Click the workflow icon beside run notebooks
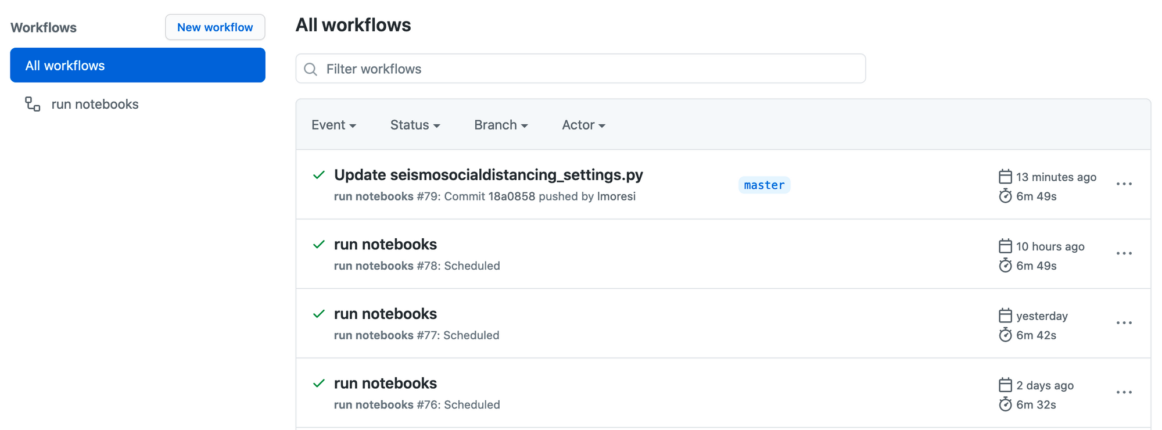Viewport: 1162px width, 430px height. tap(33, 104)
